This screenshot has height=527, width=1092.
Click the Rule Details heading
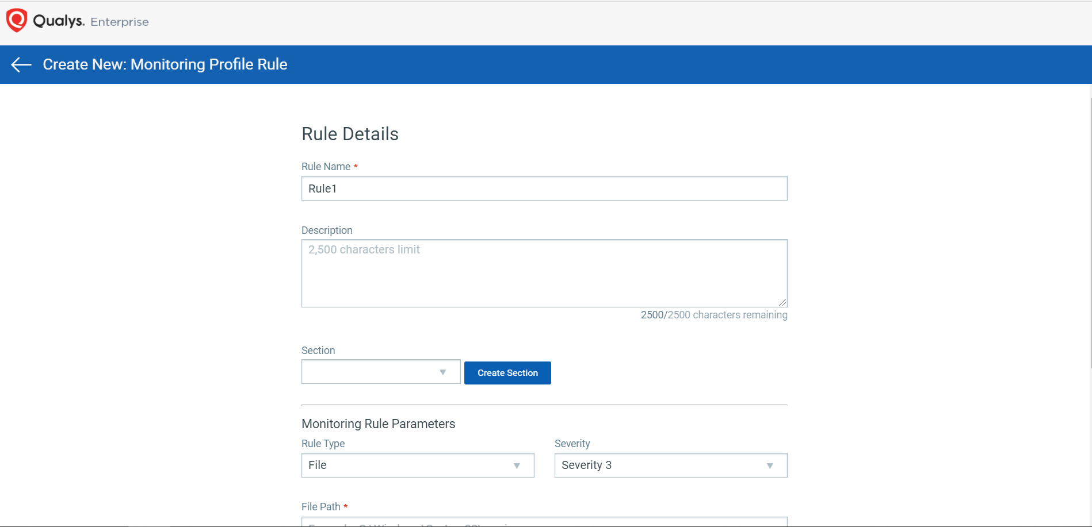point(350,134)
